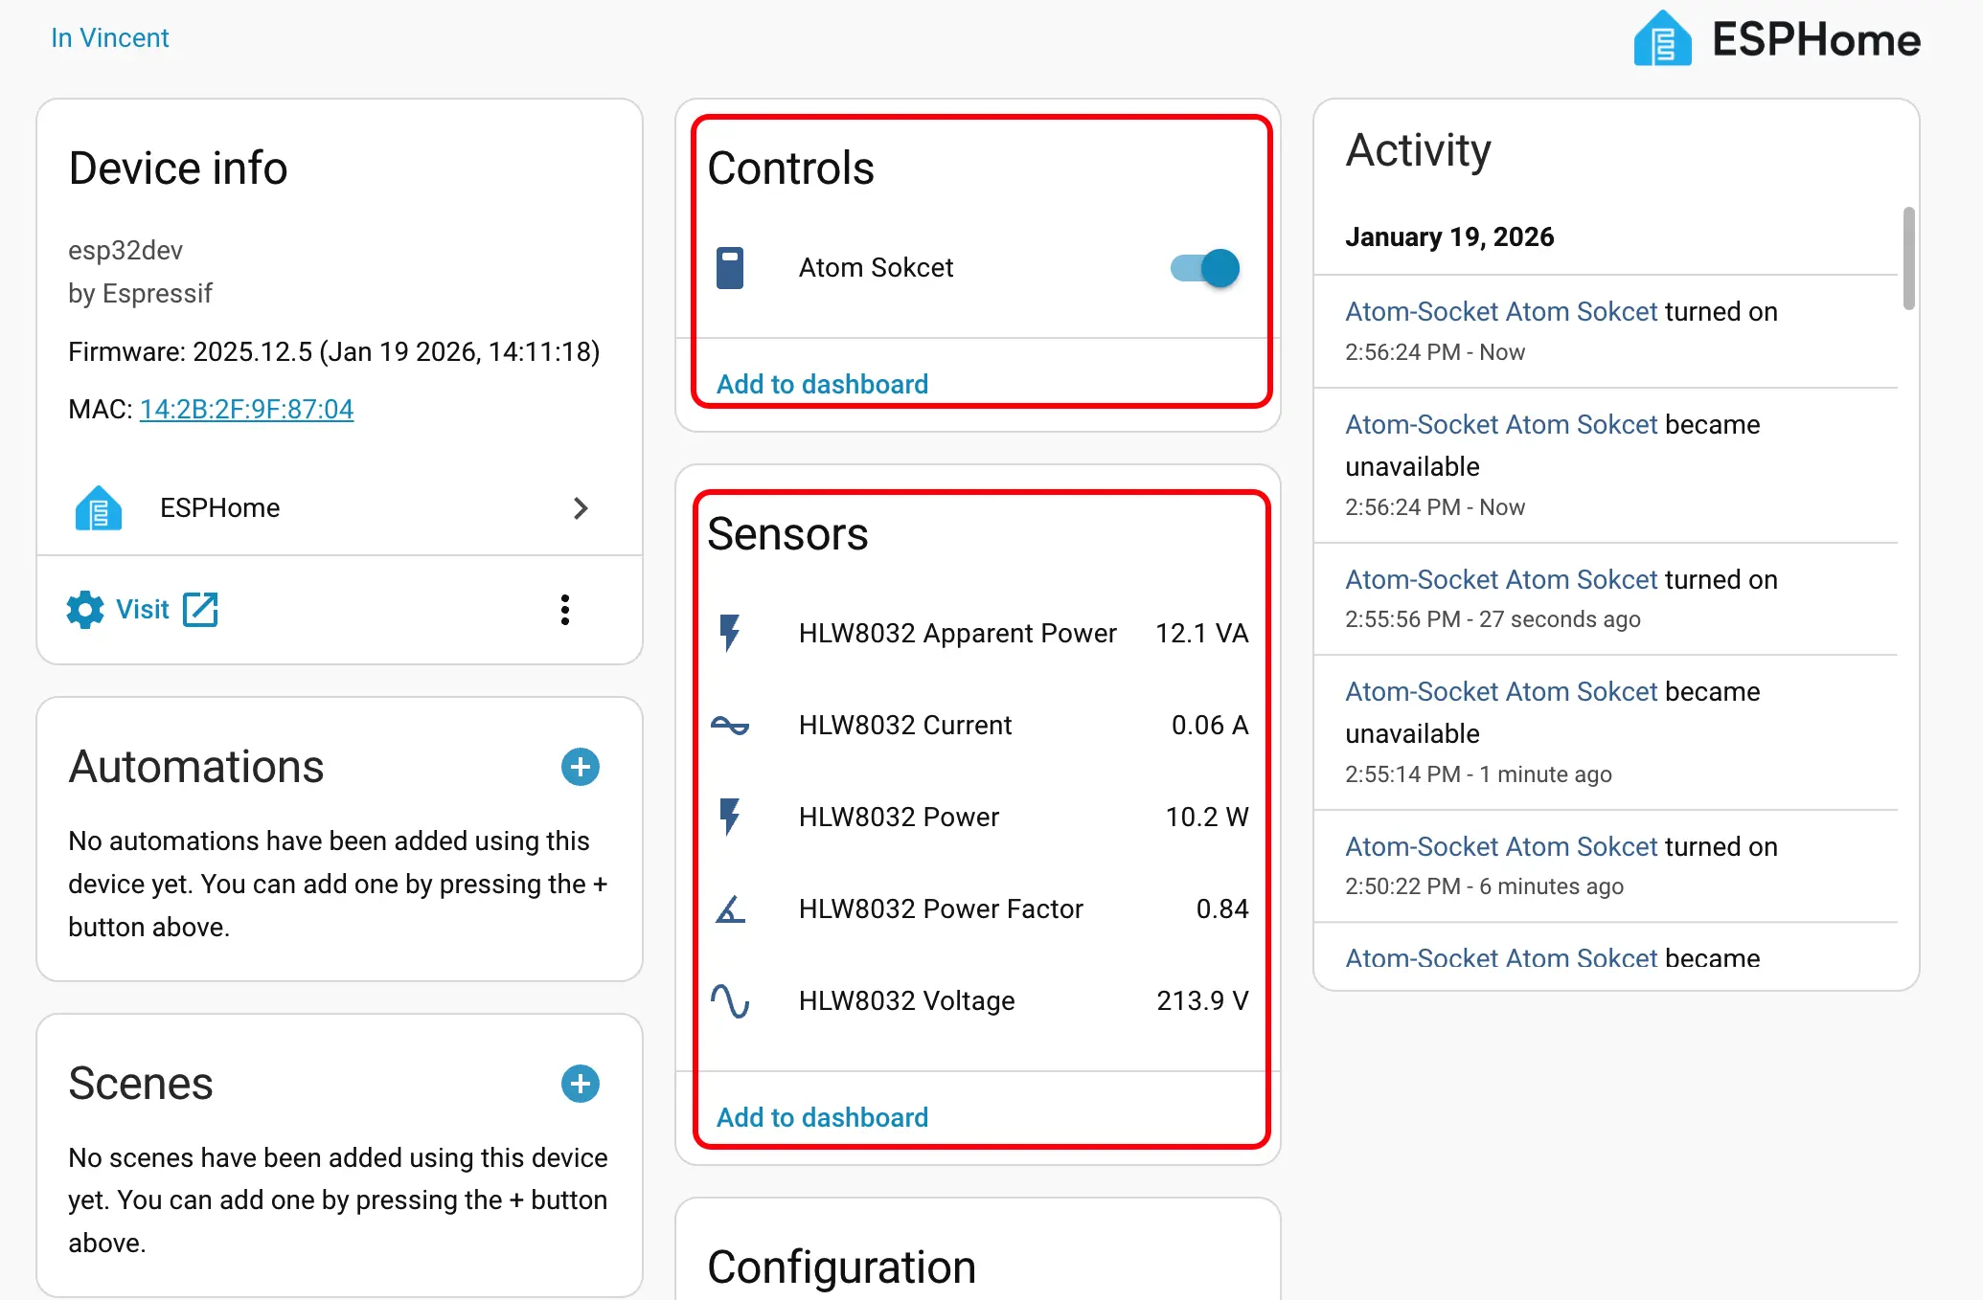The height and width of the screenshot is (1300, 1983).
Task: Click the HLW8032 Voltage sine icon
Action: 730,1001
